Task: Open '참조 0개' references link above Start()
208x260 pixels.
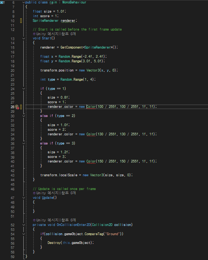Action: click(68, 34)
